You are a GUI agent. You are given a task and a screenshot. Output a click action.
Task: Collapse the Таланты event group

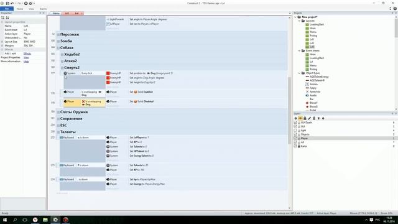pos(58,132)
